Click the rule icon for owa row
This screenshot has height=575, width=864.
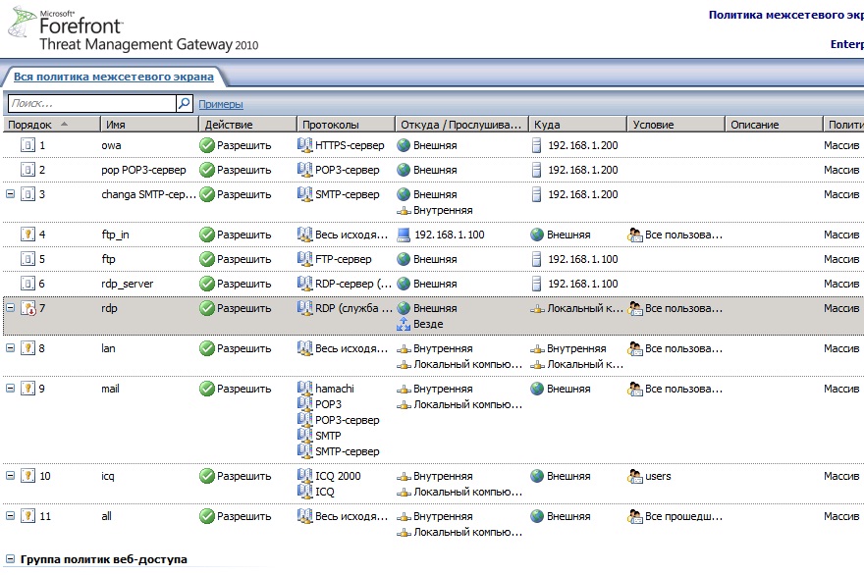(x=27, y=145)
